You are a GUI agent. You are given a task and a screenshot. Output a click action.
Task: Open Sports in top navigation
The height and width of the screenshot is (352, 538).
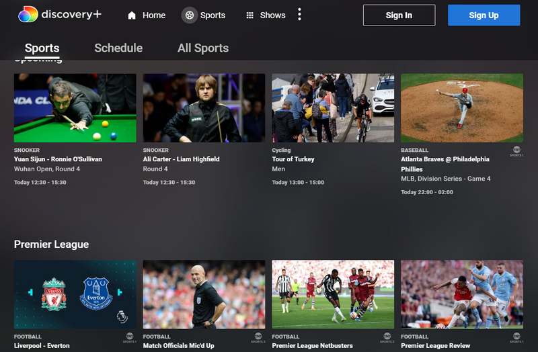coord(204,15)
